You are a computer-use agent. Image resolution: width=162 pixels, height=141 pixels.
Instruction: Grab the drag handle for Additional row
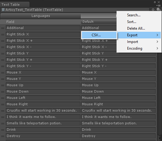point(3,28)
